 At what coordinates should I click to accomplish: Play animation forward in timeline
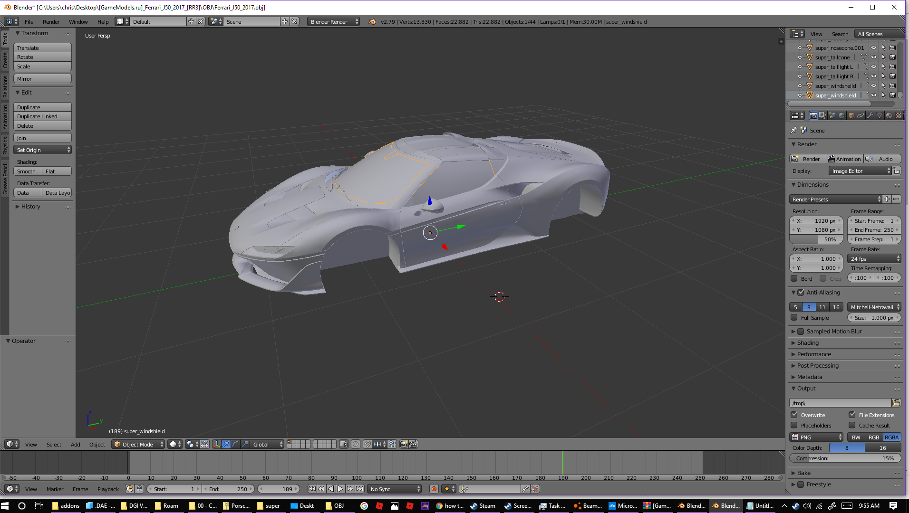pos(340,489)
